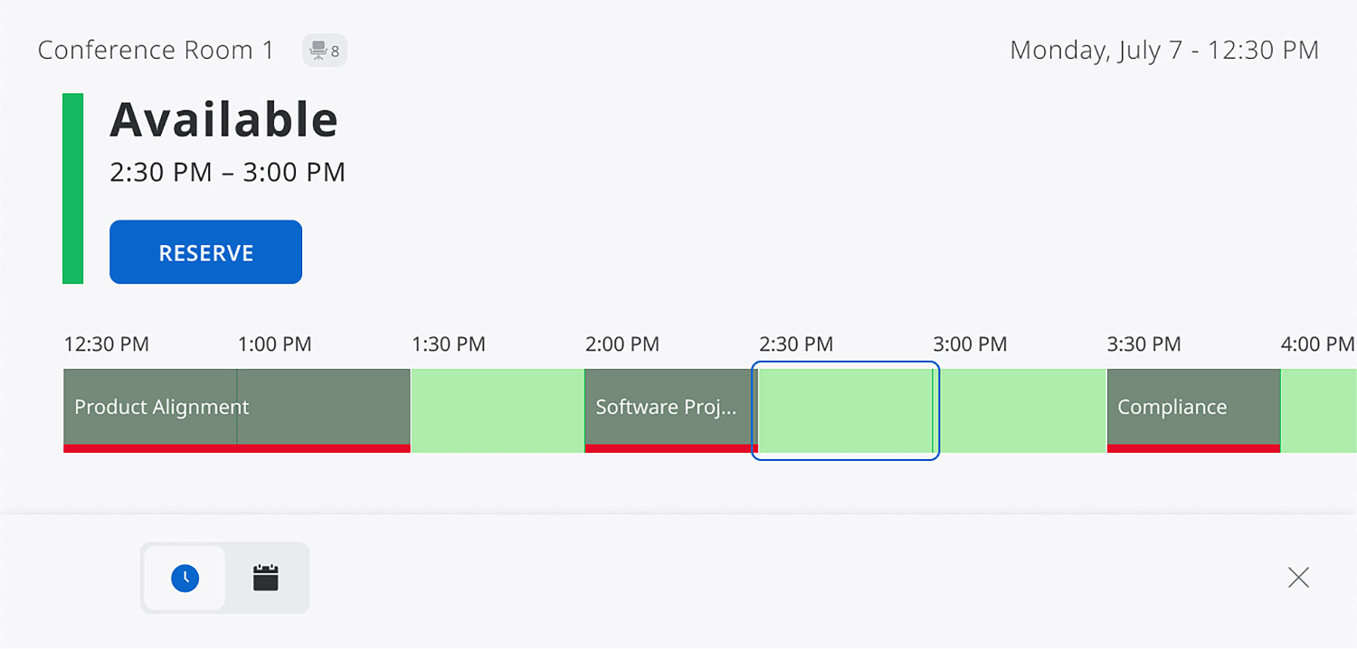Tap the calendar icon at the bottom bar

pos(264,578)
